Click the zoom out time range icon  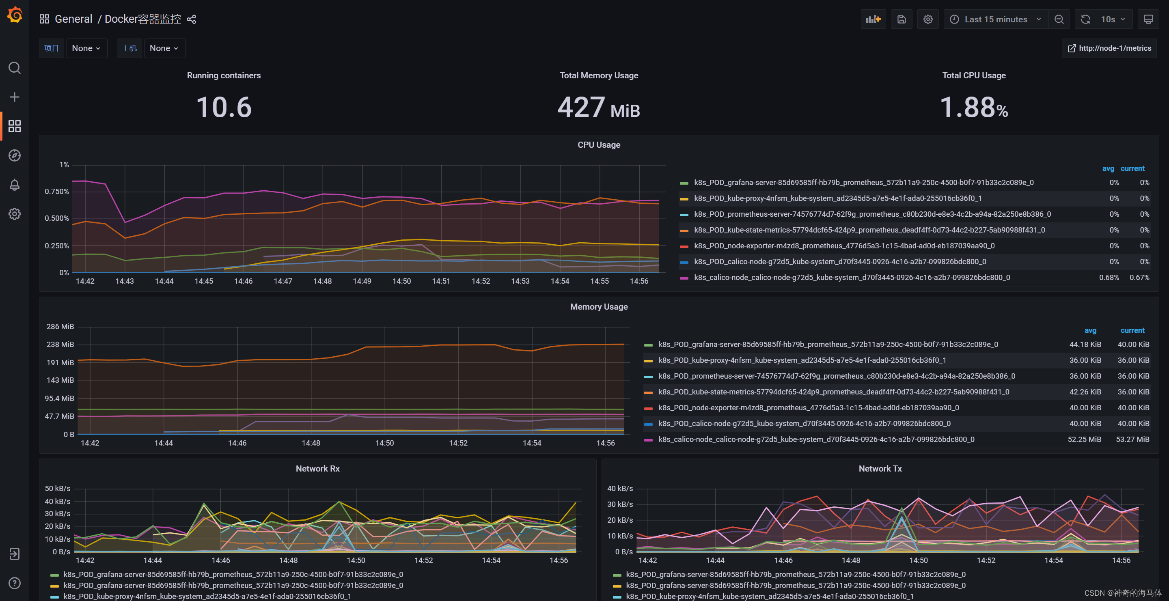click(x=1059, y=19)
